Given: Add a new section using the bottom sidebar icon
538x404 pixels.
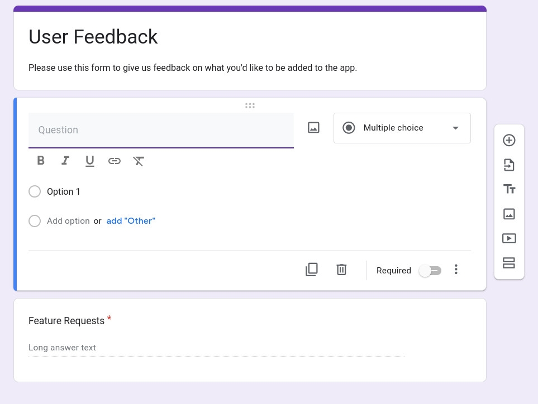Looking at the screenshot, I should coord(509,263).
